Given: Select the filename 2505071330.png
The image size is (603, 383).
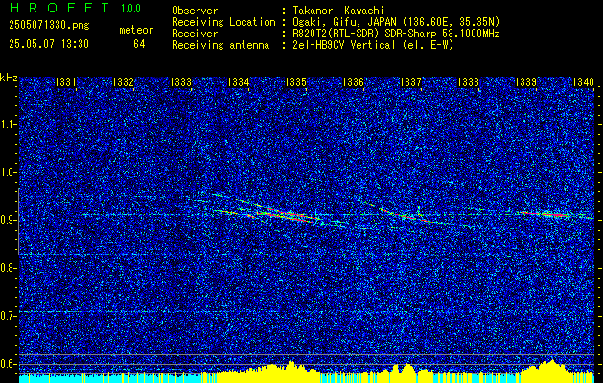Looking at the screenshot, I should click(x=49, y=26).
